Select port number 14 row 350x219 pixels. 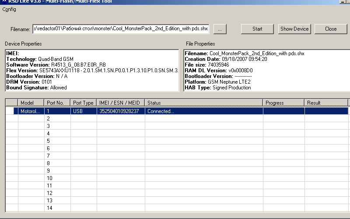pos(176,208)
